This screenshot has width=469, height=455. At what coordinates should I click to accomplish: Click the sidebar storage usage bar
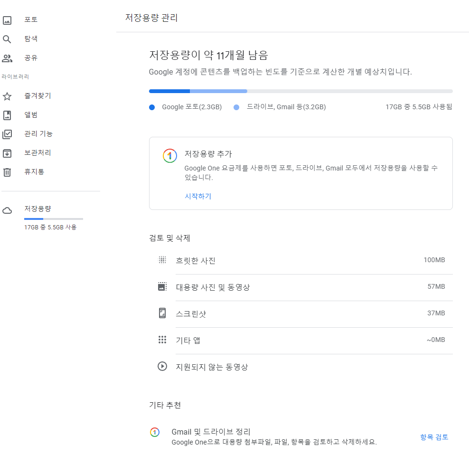point(54,219)
